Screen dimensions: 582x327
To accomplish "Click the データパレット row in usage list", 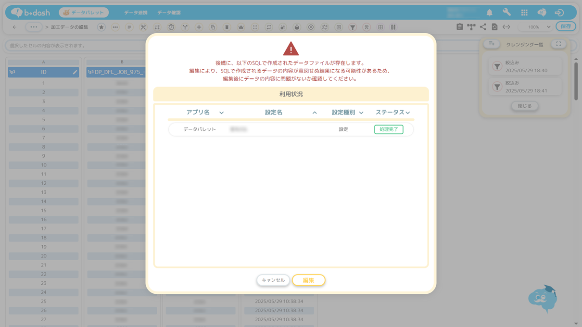I will click(x=291, y=129).
